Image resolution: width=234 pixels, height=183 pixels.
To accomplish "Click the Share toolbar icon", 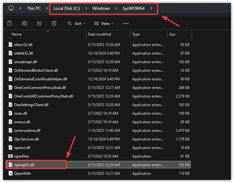I will (39, 23).
